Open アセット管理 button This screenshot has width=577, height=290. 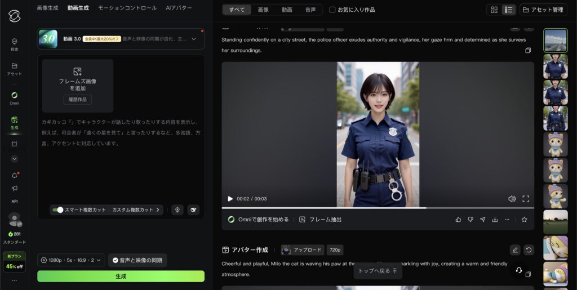[x=543, y=10]
